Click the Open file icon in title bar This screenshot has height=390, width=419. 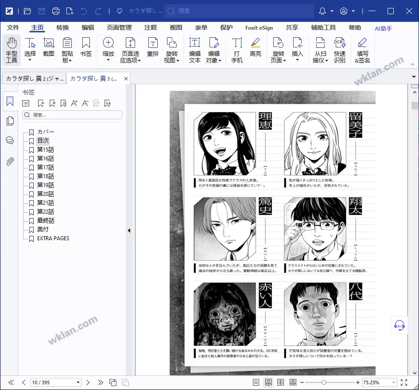click(27, 11)
